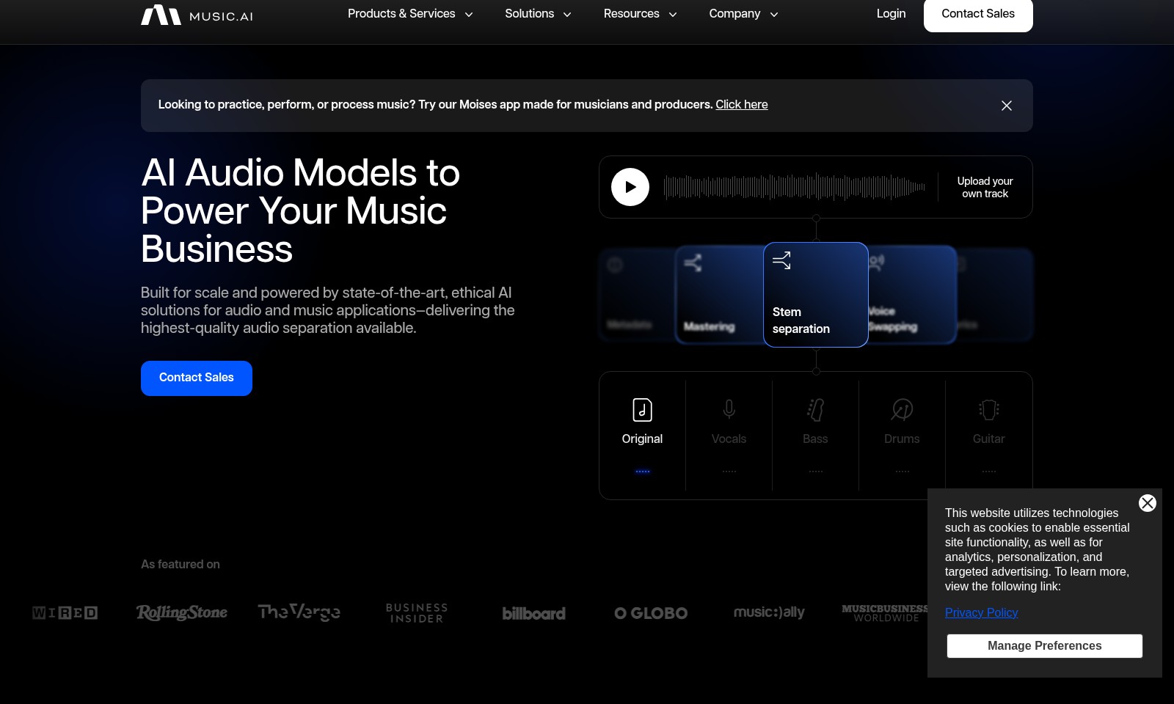The width and height of the screenshot is (1174, 704).
Task: Choose the Guitar stem
Action: [x=988, y=436]
